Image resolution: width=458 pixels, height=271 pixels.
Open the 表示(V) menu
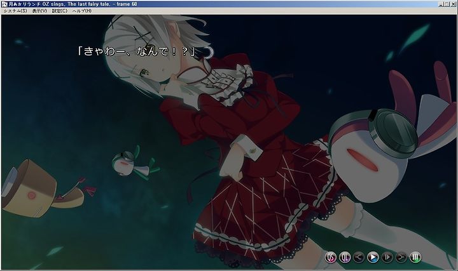point(39,11)
